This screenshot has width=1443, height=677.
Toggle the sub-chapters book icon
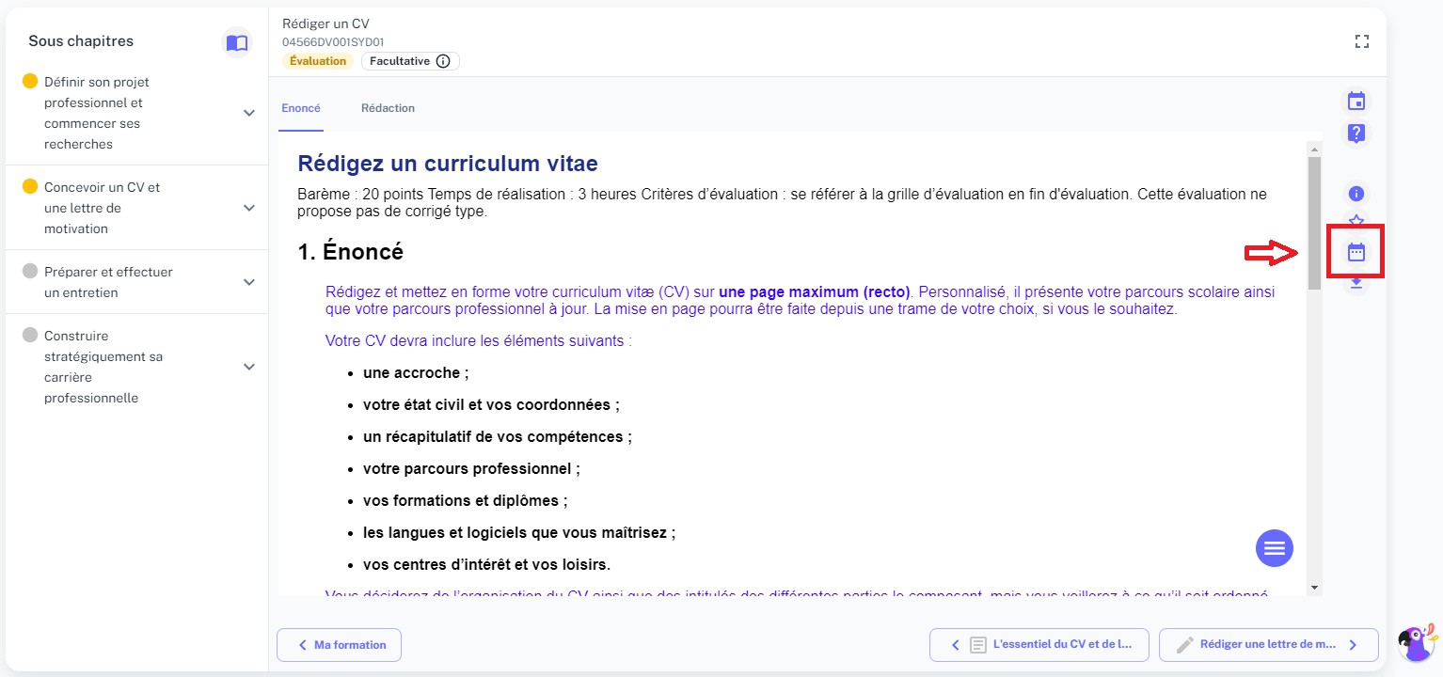pyautogui.click(x=237, y=42)
